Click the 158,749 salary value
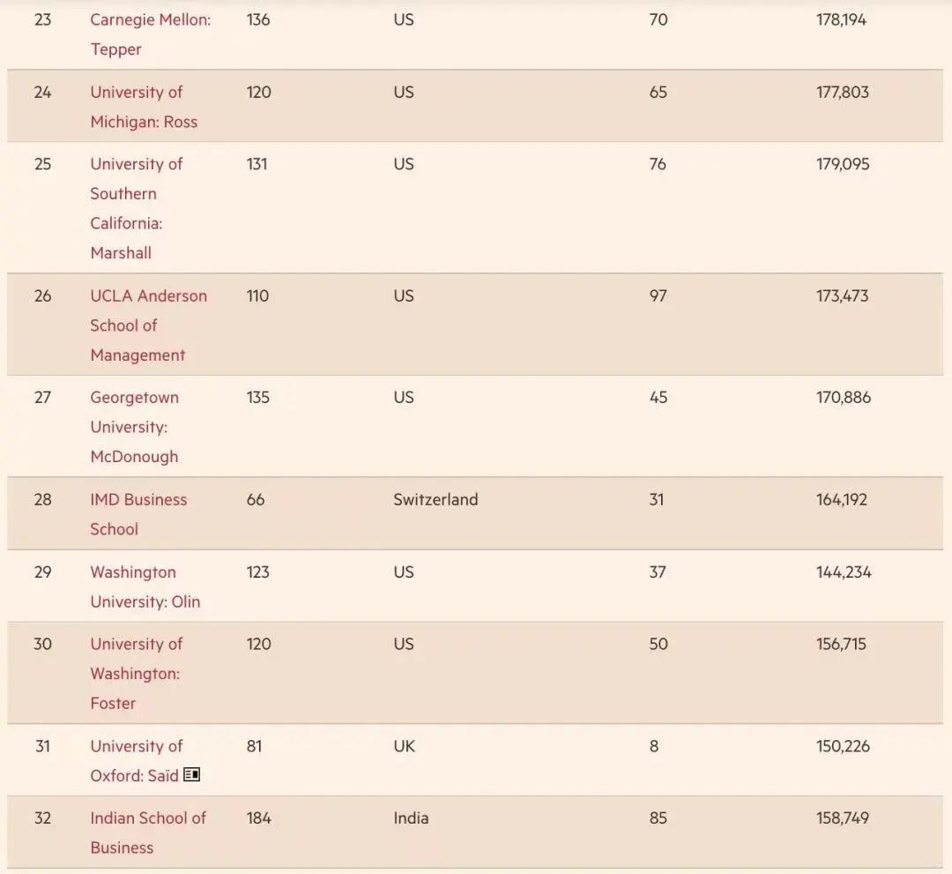This screenshot has width=952, height=874. 842,818
